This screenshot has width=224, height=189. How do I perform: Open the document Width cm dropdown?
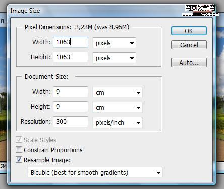tap(118, 92)
